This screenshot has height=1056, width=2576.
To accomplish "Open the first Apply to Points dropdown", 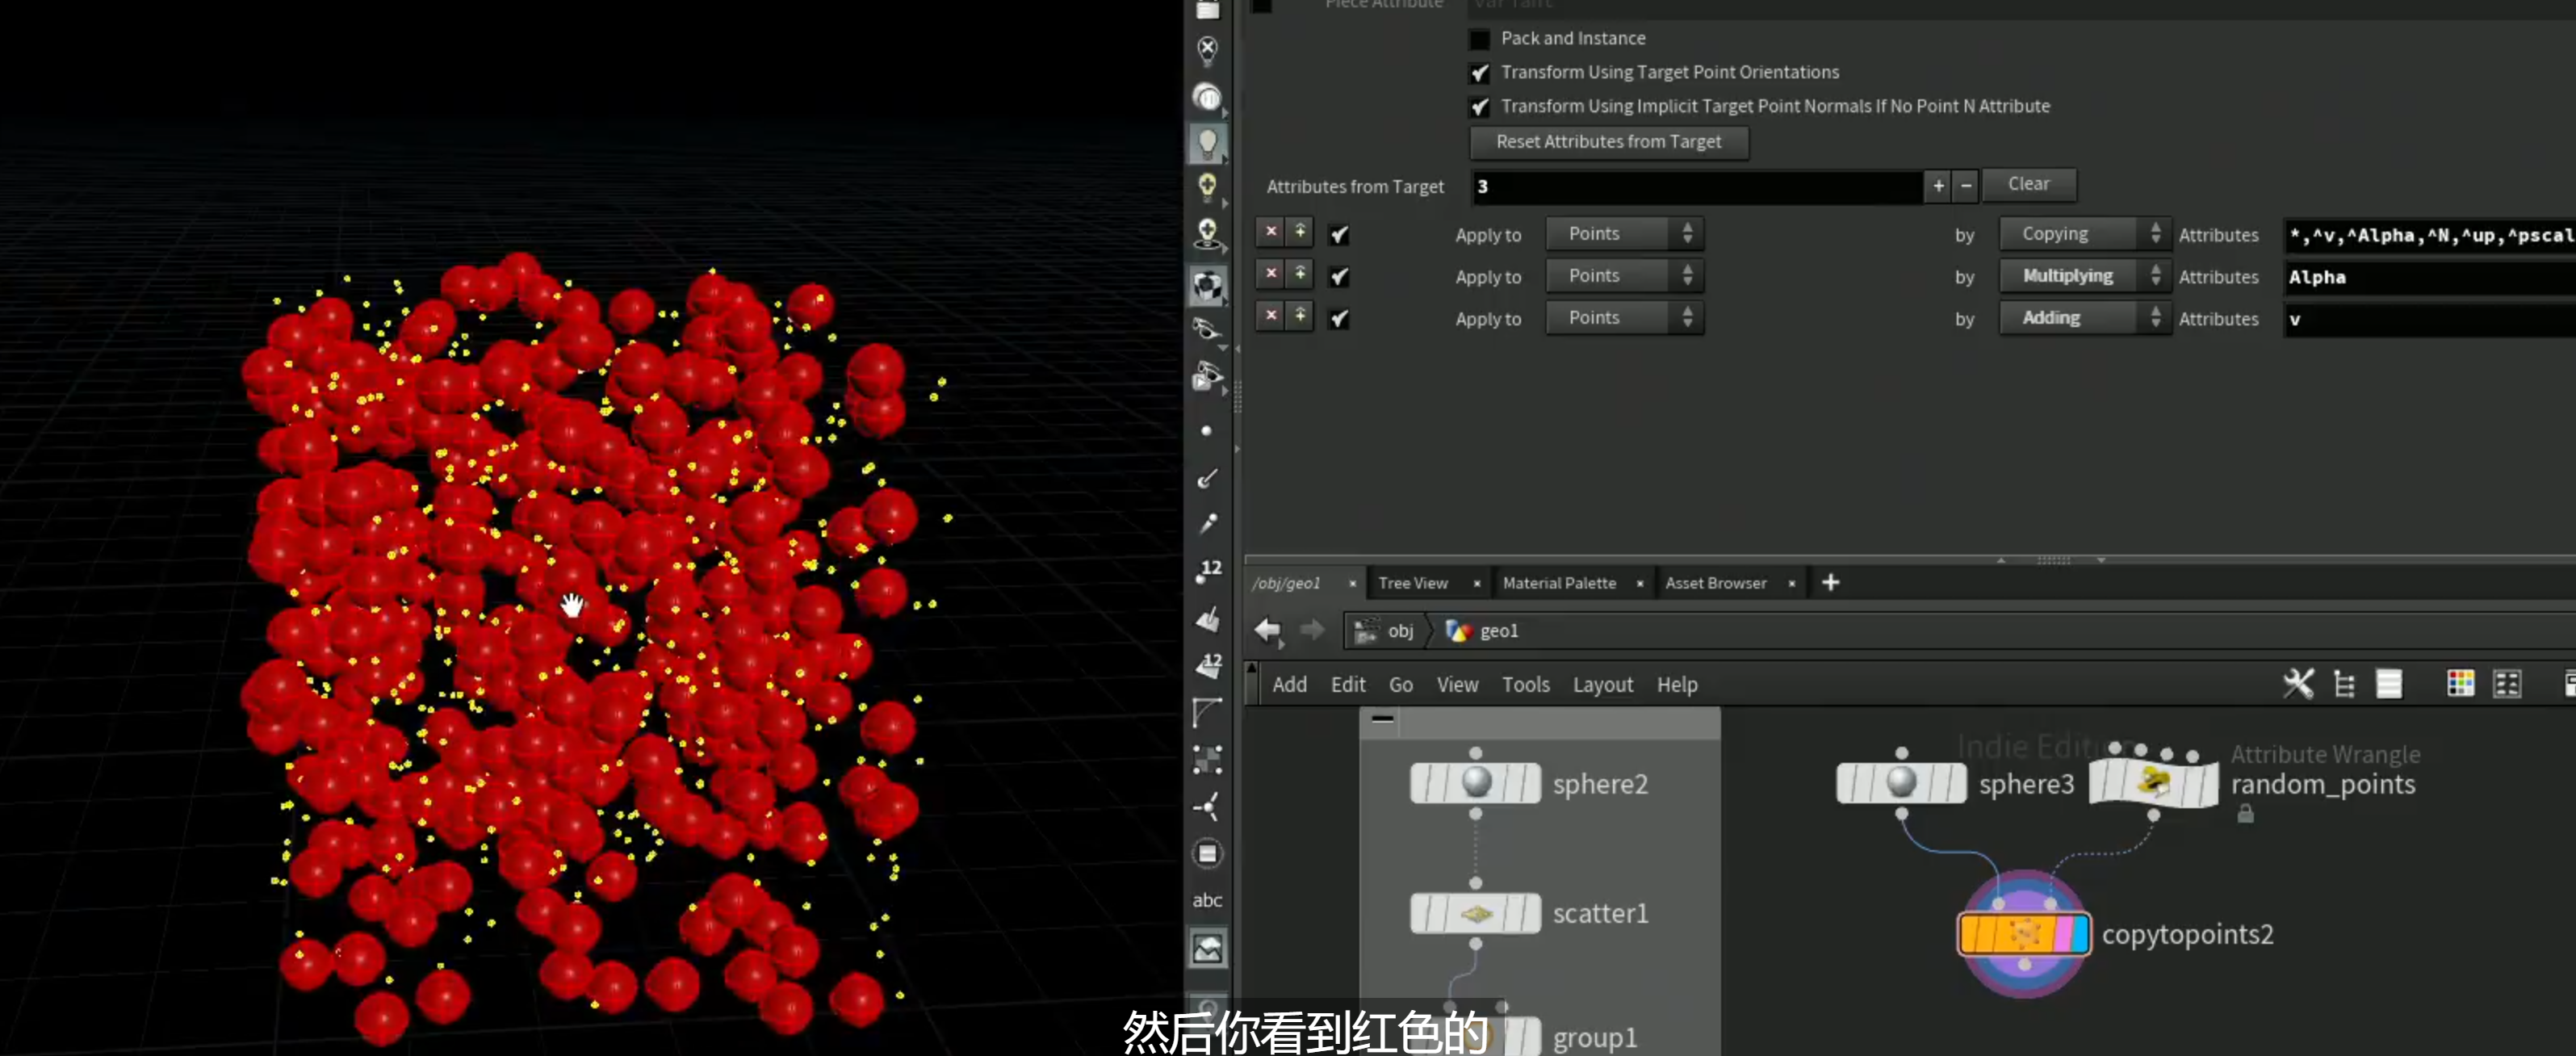I will click(1624, 234).
